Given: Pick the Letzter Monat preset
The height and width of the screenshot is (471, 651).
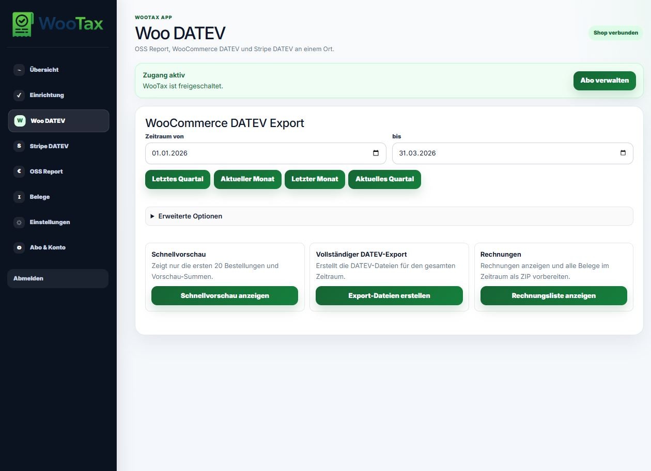Looking at the screenshot, I should pyautogui.click(x=315, y=179).
